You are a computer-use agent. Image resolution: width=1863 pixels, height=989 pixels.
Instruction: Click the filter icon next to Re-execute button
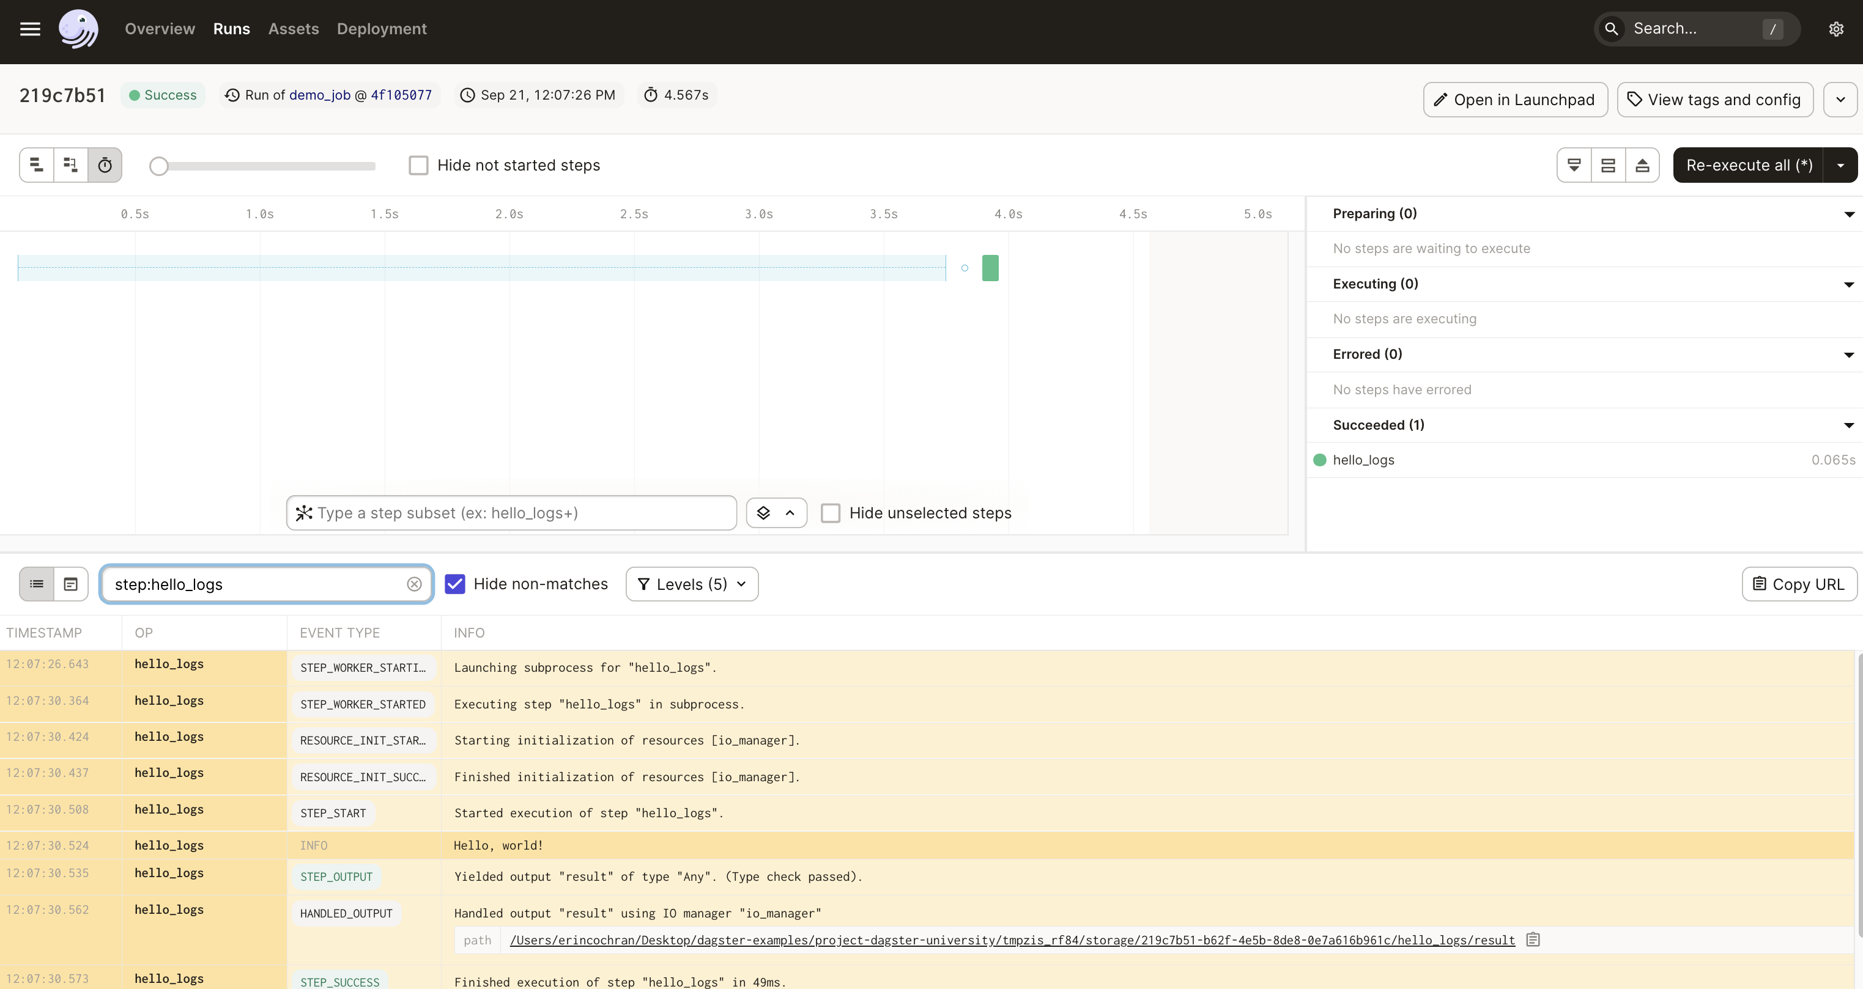coord(1576,164)
